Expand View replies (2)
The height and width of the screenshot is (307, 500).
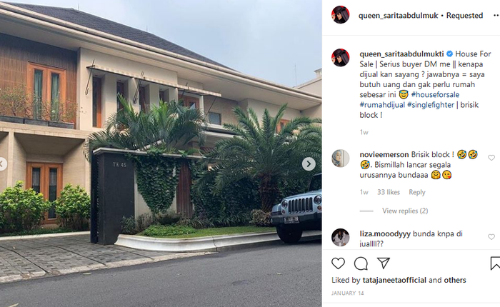(405, 211)
